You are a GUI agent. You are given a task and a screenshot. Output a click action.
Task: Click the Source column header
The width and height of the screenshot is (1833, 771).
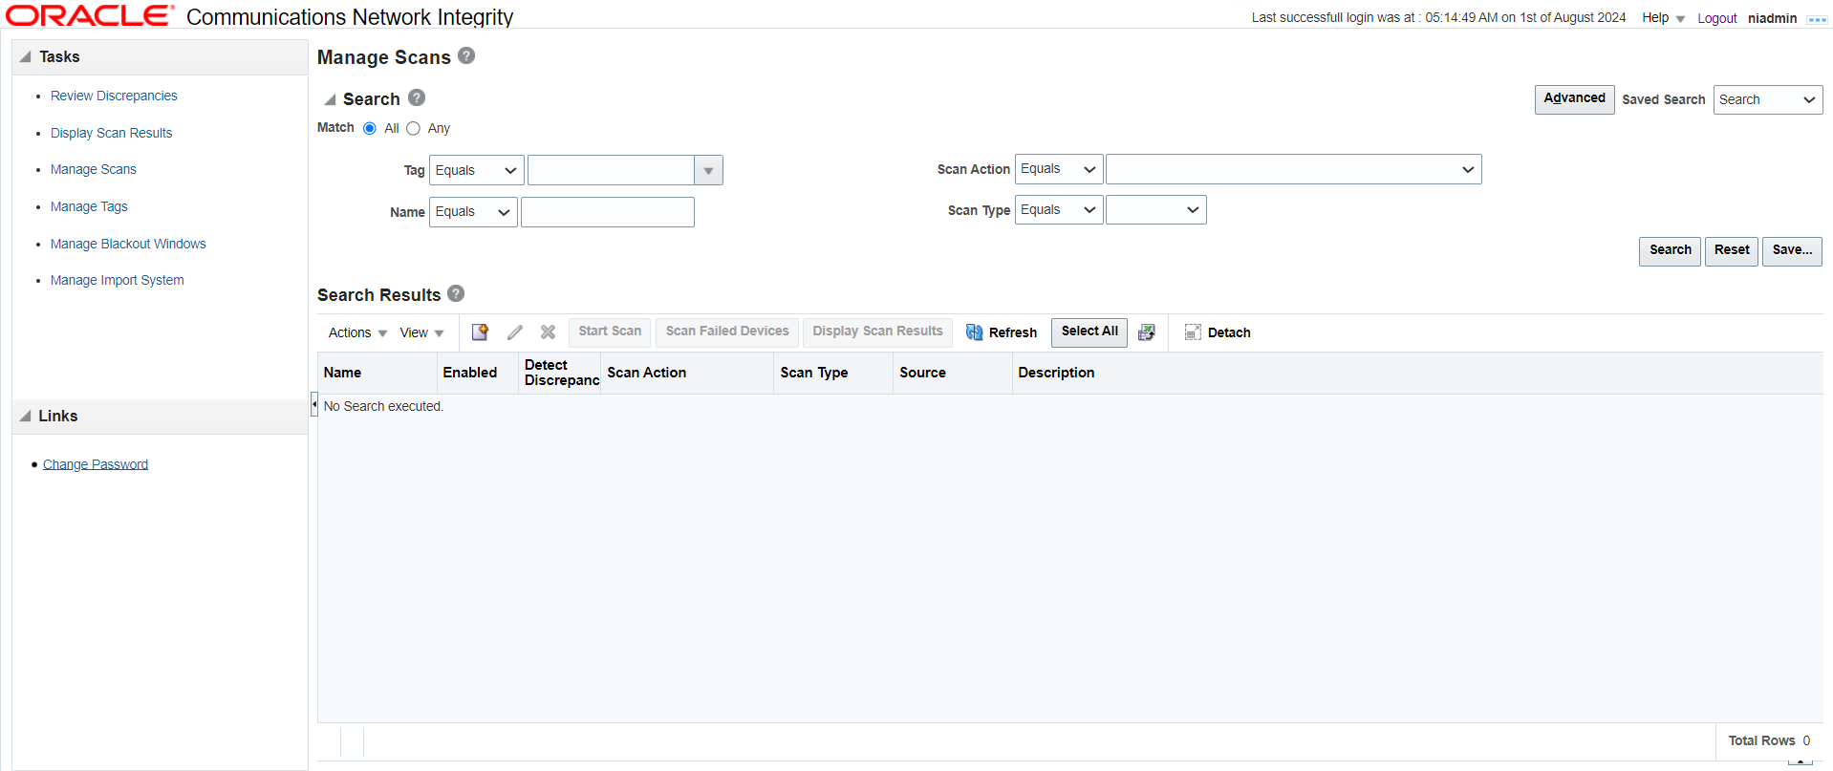[953, 373]
